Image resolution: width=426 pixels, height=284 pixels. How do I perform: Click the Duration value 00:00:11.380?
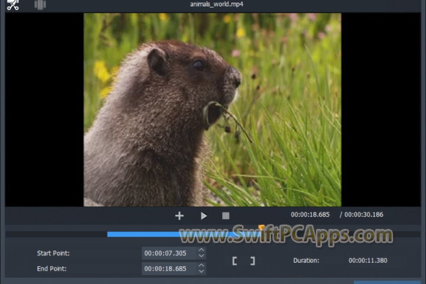368,260
